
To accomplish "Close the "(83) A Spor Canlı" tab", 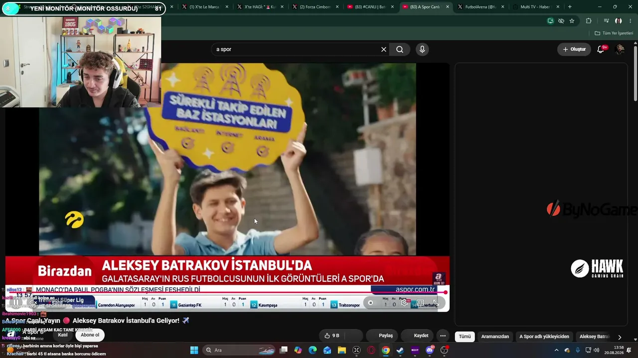I will [x=447, y=7].
